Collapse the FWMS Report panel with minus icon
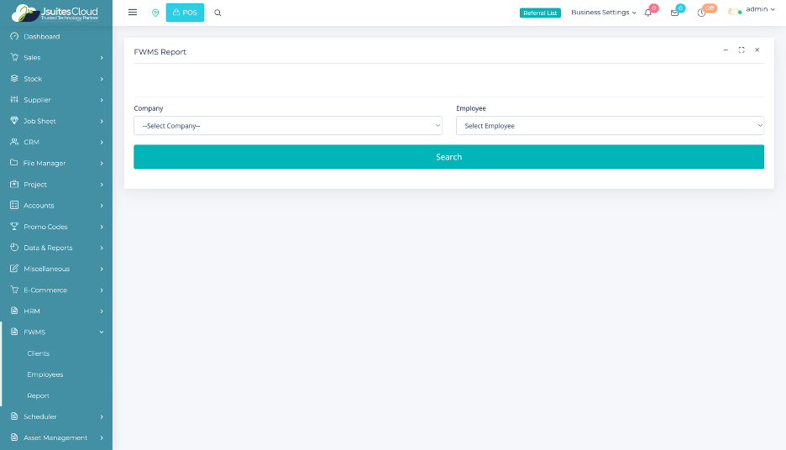786x450 pixels. point(726,50)
